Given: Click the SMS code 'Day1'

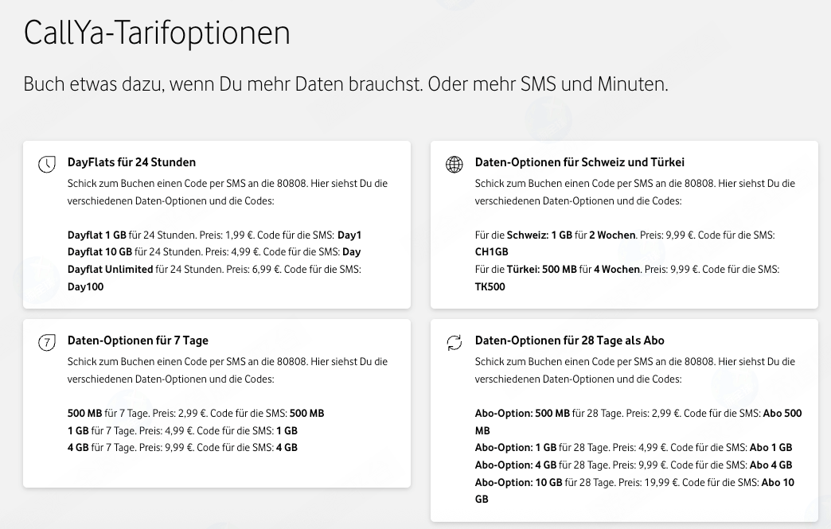Looking at the screenshot, I should [349, 235].
